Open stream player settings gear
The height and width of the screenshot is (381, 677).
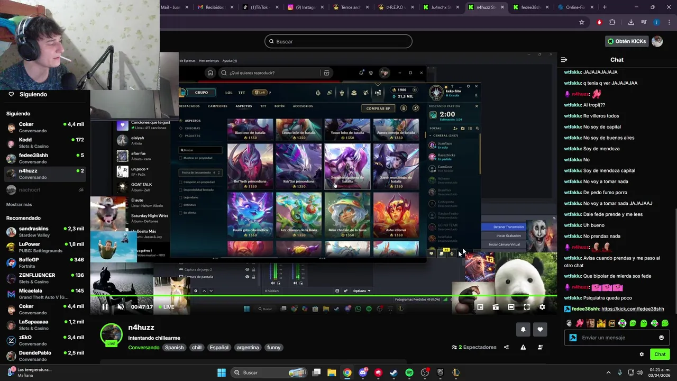(542, 307)
